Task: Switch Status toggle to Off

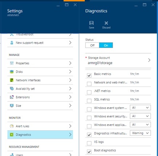Action: tap(92, 45)
